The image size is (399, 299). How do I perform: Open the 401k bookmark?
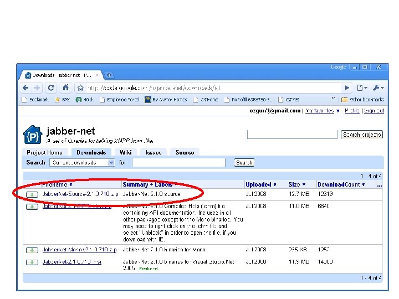pos(85,100)
